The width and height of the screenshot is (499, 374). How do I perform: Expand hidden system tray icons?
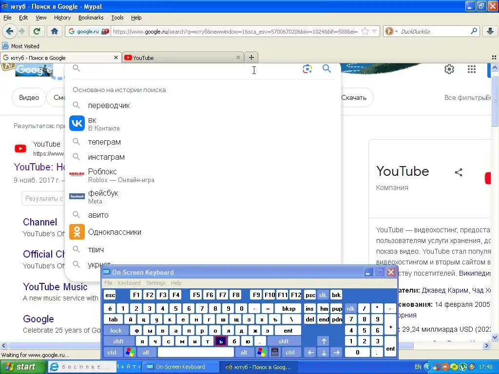[427, 367]
